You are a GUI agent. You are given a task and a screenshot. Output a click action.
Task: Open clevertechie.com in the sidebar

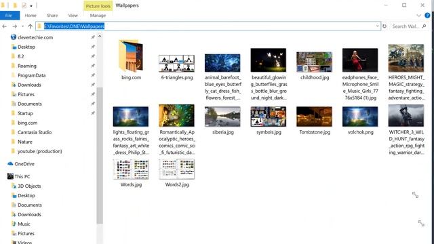coord(35,37)
